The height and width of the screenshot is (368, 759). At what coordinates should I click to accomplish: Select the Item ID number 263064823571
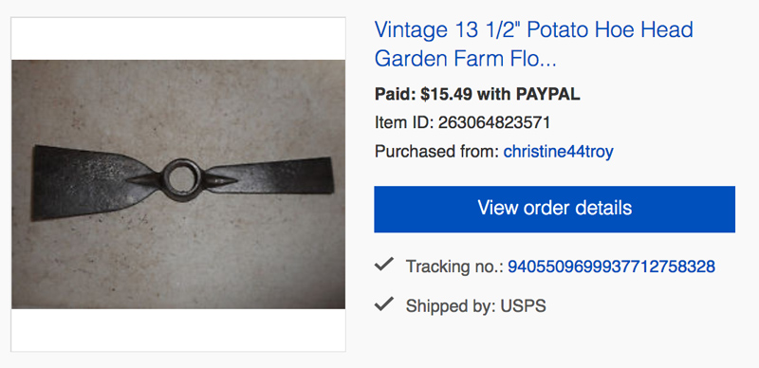[494, 122]
